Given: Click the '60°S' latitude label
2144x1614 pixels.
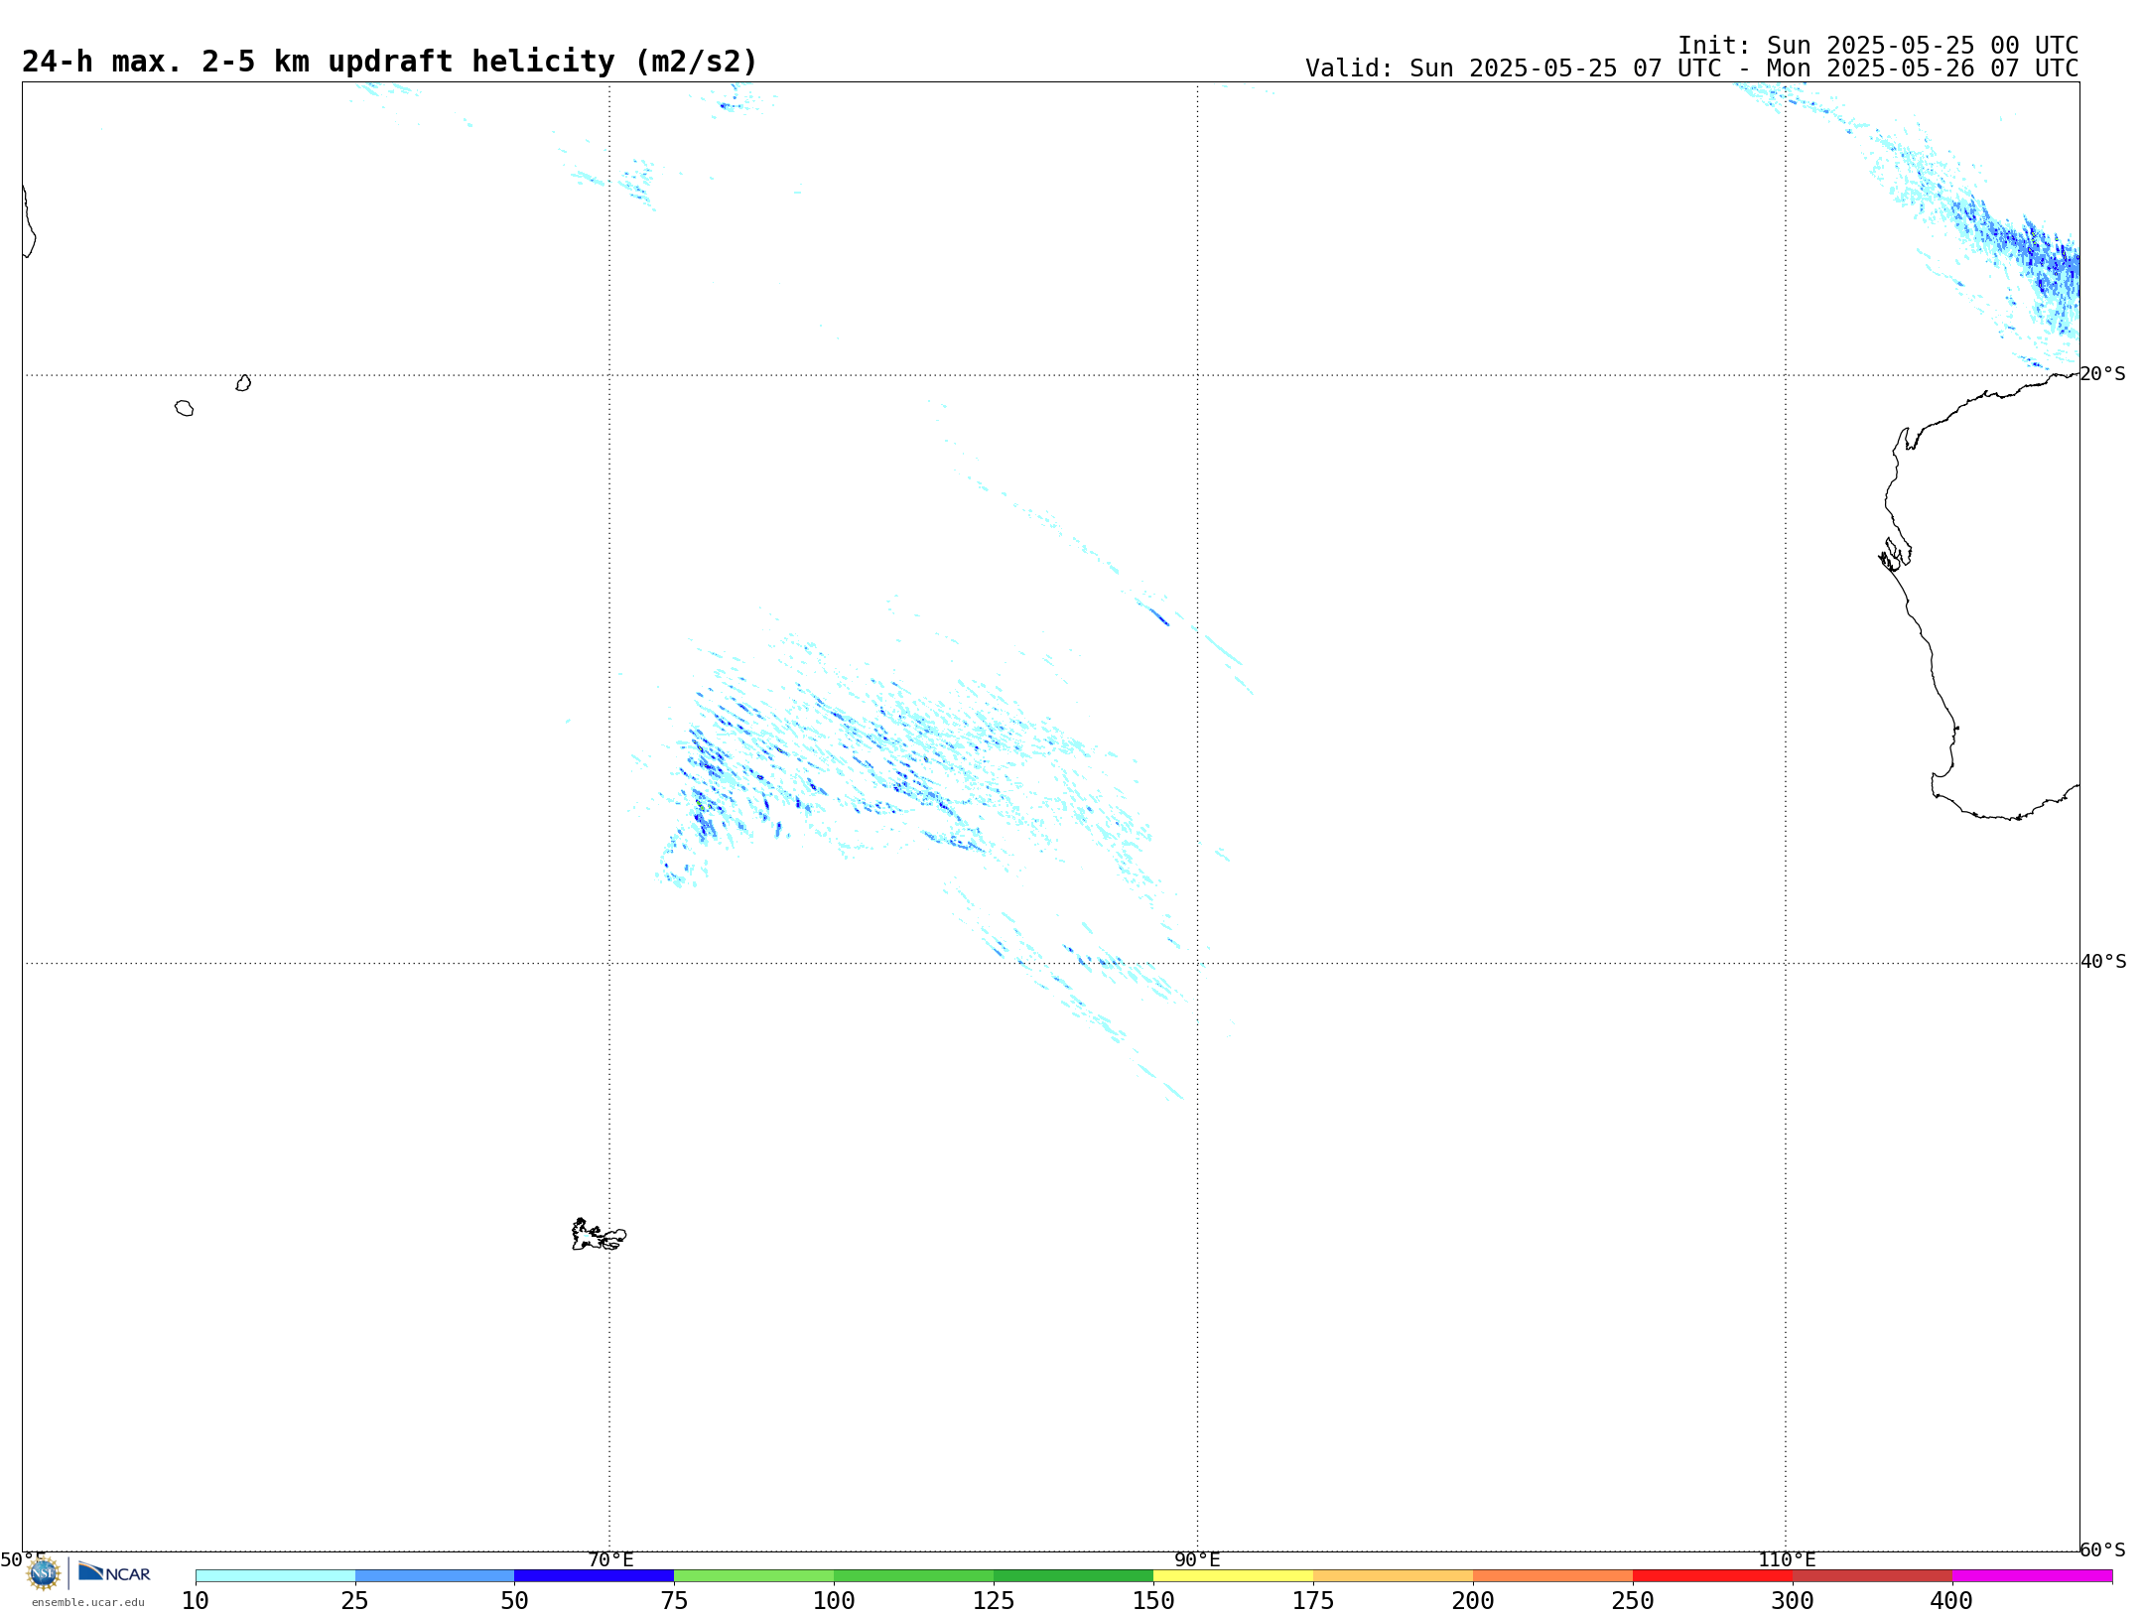Looking at the screenshot, I should point(2103,1549).
